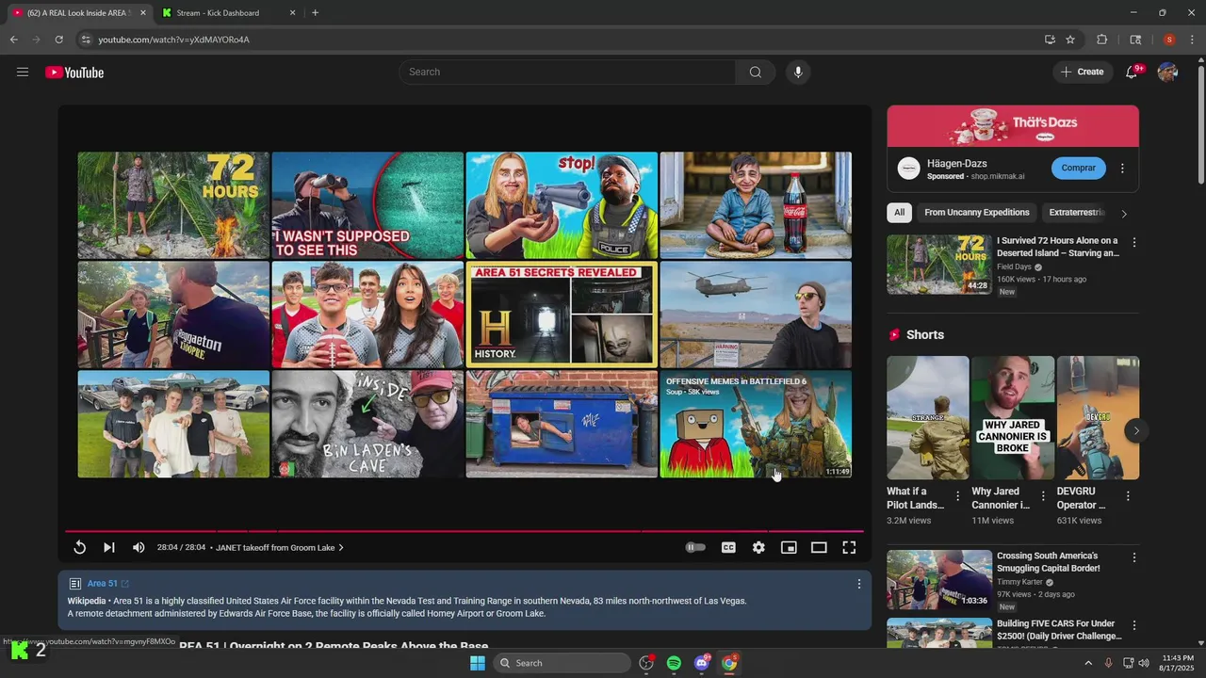
Task: Open options for DEVGRU Operator short
Action: point(1128,496)
